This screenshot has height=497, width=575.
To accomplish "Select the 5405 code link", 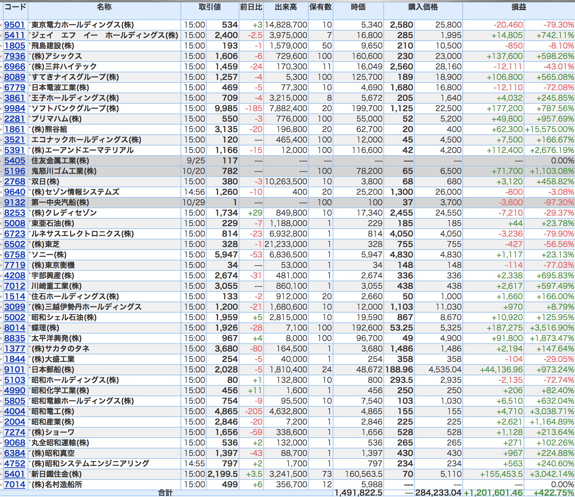I will (15, 160).
